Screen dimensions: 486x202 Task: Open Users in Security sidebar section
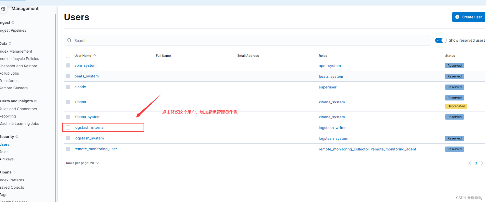tap(5, 144)
